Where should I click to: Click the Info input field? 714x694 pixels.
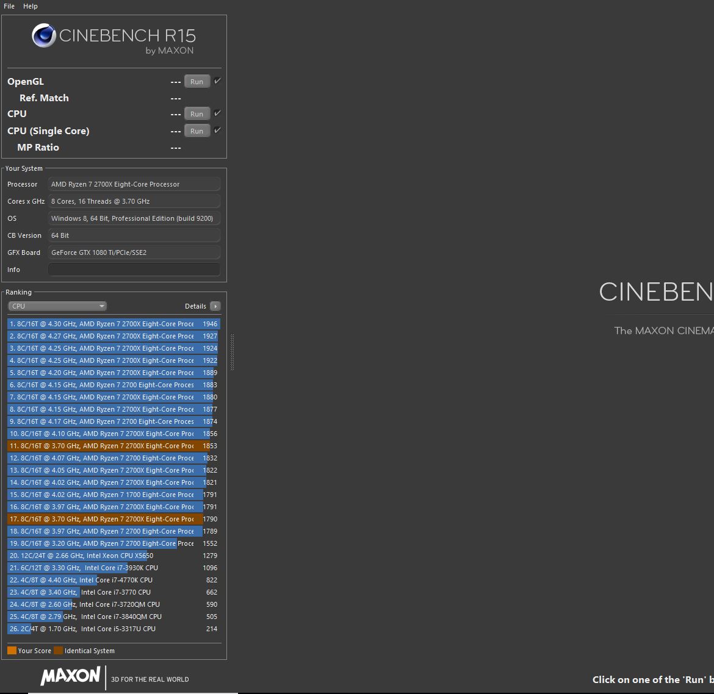tap(134, 270)
